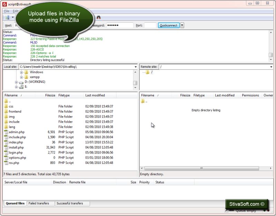The image size is (276, 216).
Task: Switch to Failed transfers tab
Action: (x=40, y=204)
